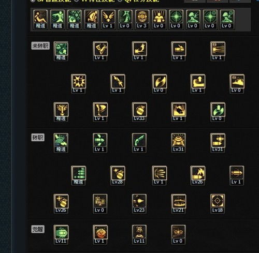Select the sitting figure 精通 skill in top row

[x=40, y=20]
